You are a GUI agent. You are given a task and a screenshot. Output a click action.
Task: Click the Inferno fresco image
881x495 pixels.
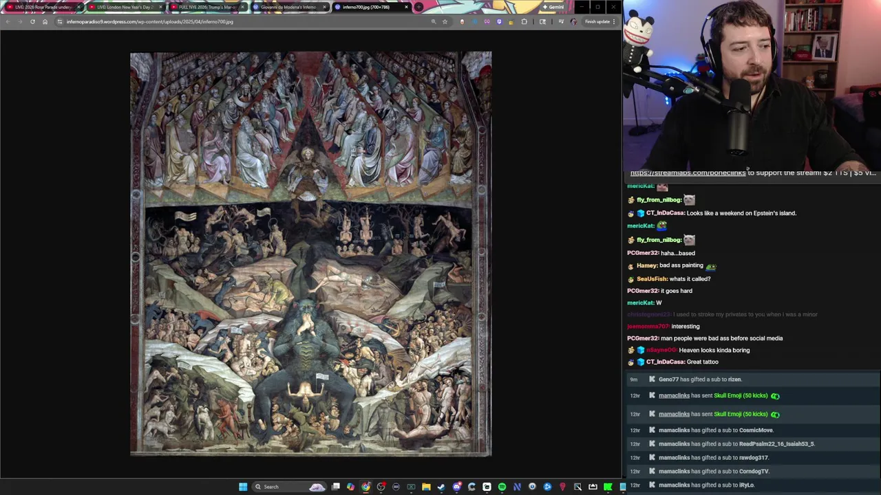click(311, 254)
